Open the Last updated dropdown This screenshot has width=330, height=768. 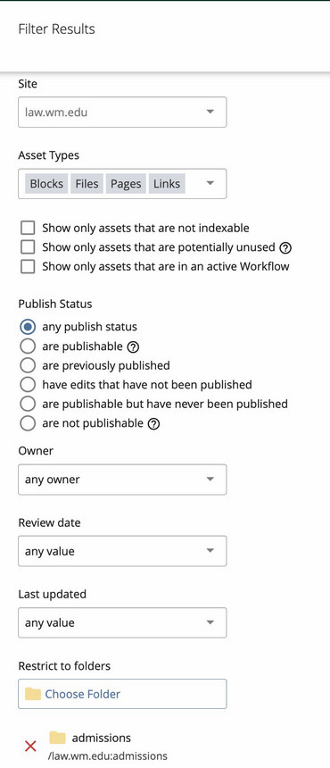(x=122, y=623)
